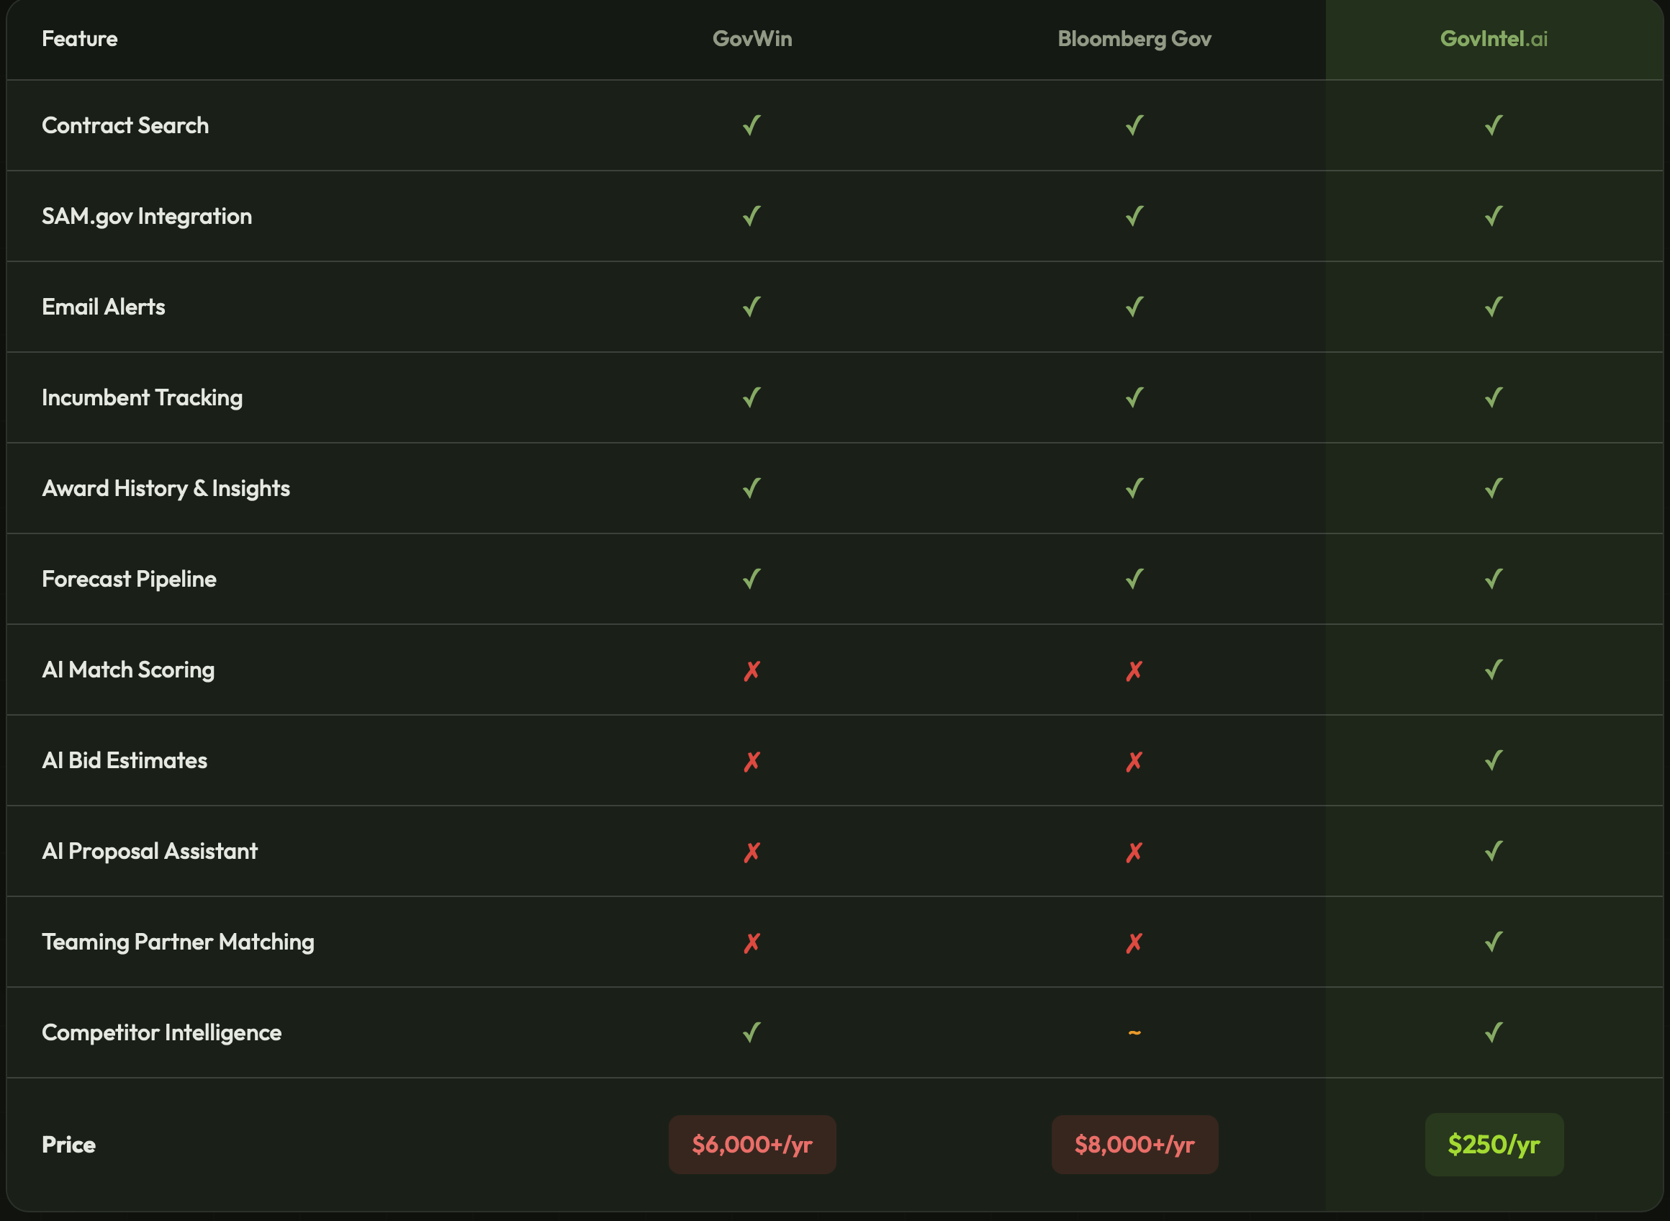Click GovWin's checkmark for Email Alerts

click(751, 307)
